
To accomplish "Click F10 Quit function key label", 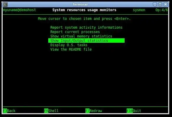I will point(134,111).
